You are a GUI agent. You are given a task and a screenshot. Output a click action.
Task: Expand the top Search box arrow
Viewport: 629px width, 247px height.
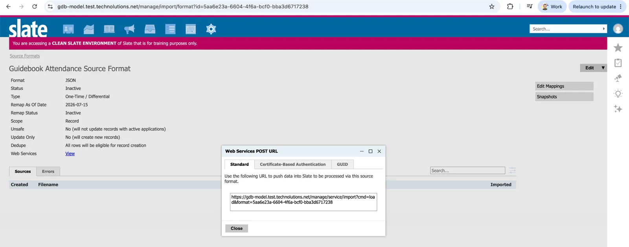tap(604, 29)
